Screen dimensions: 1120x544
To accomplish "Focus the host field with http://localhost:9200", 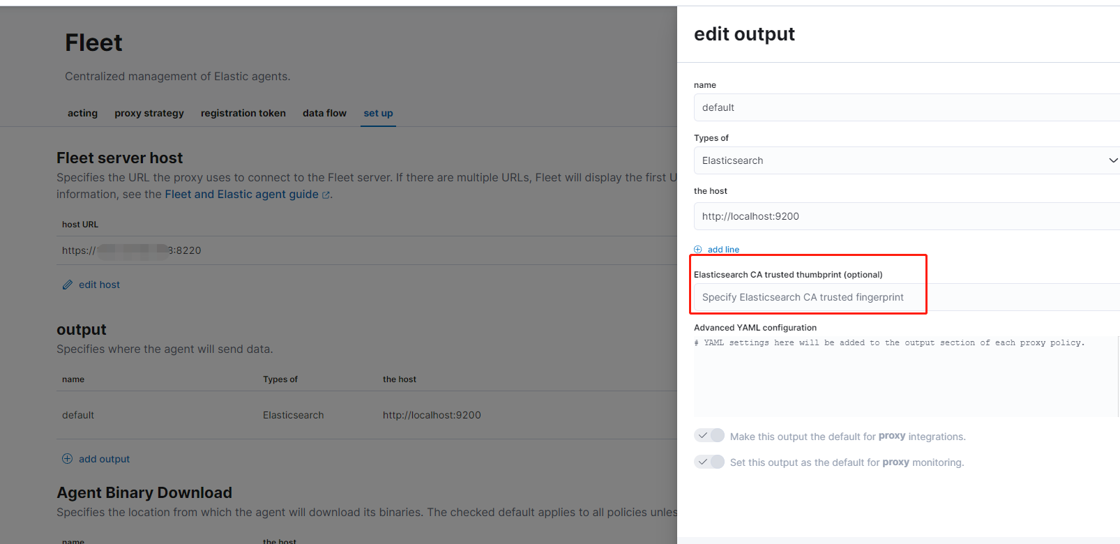I will tap(907, 216).
